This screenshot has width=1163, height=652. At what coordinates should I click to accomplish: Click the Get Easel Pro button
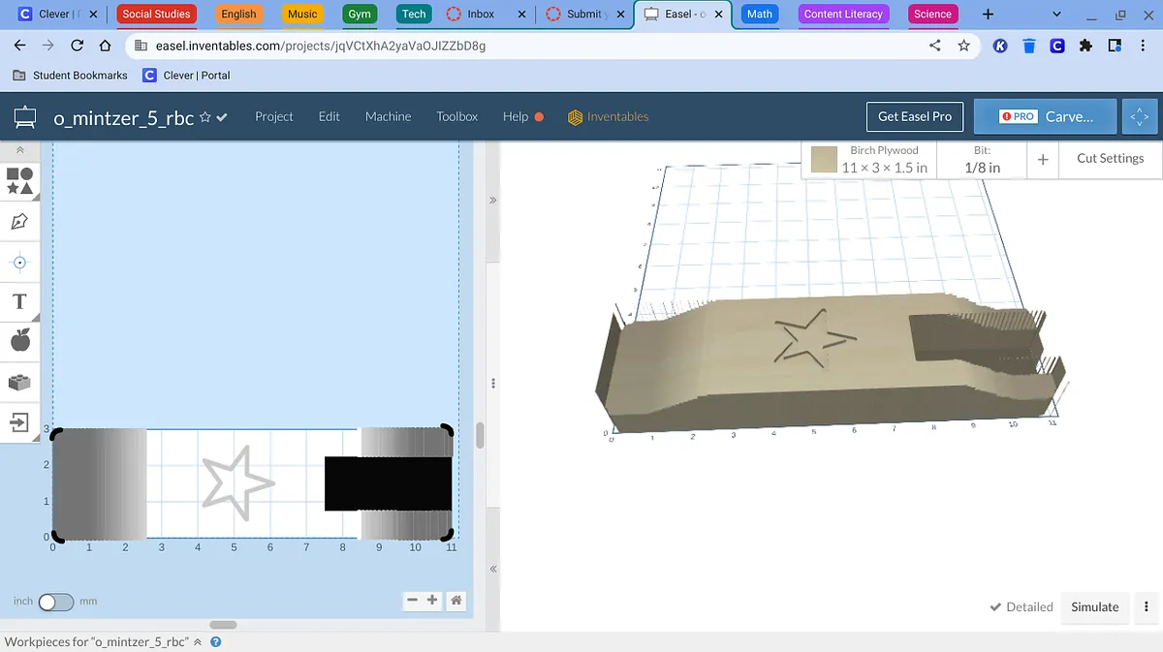(x=914, y=116)
